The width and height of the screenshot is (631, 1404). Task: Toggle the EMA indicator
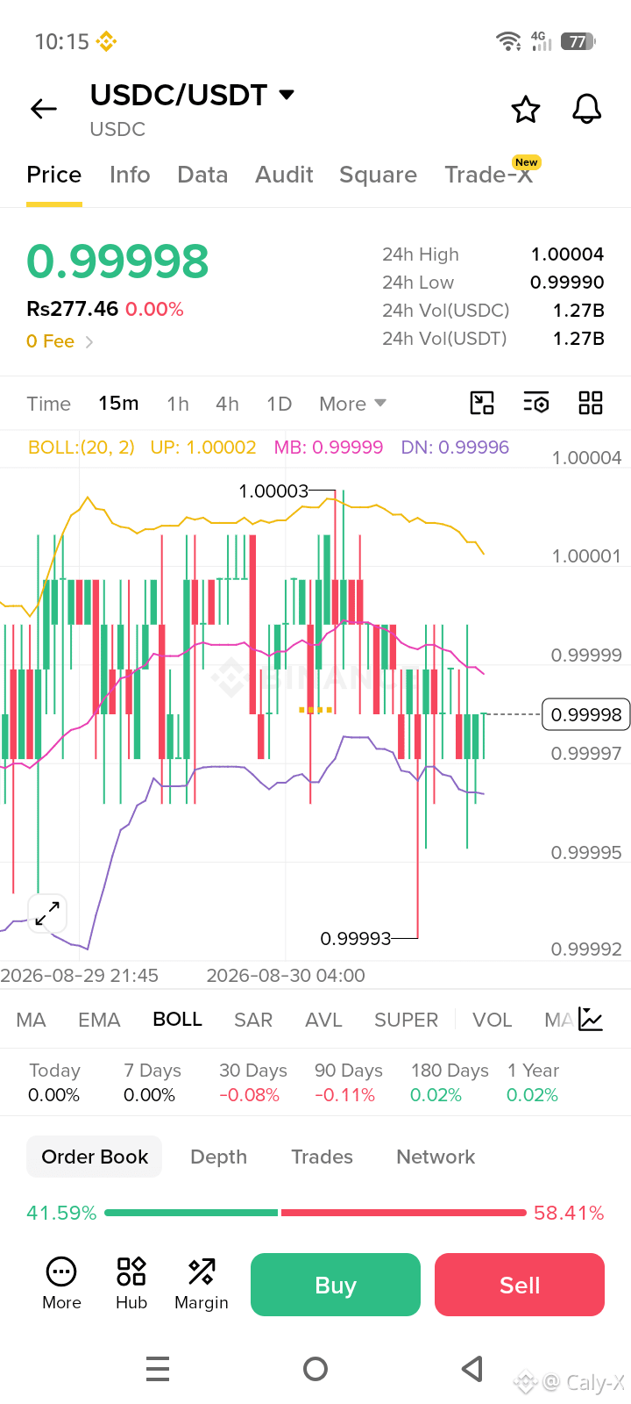(99, 1020)
